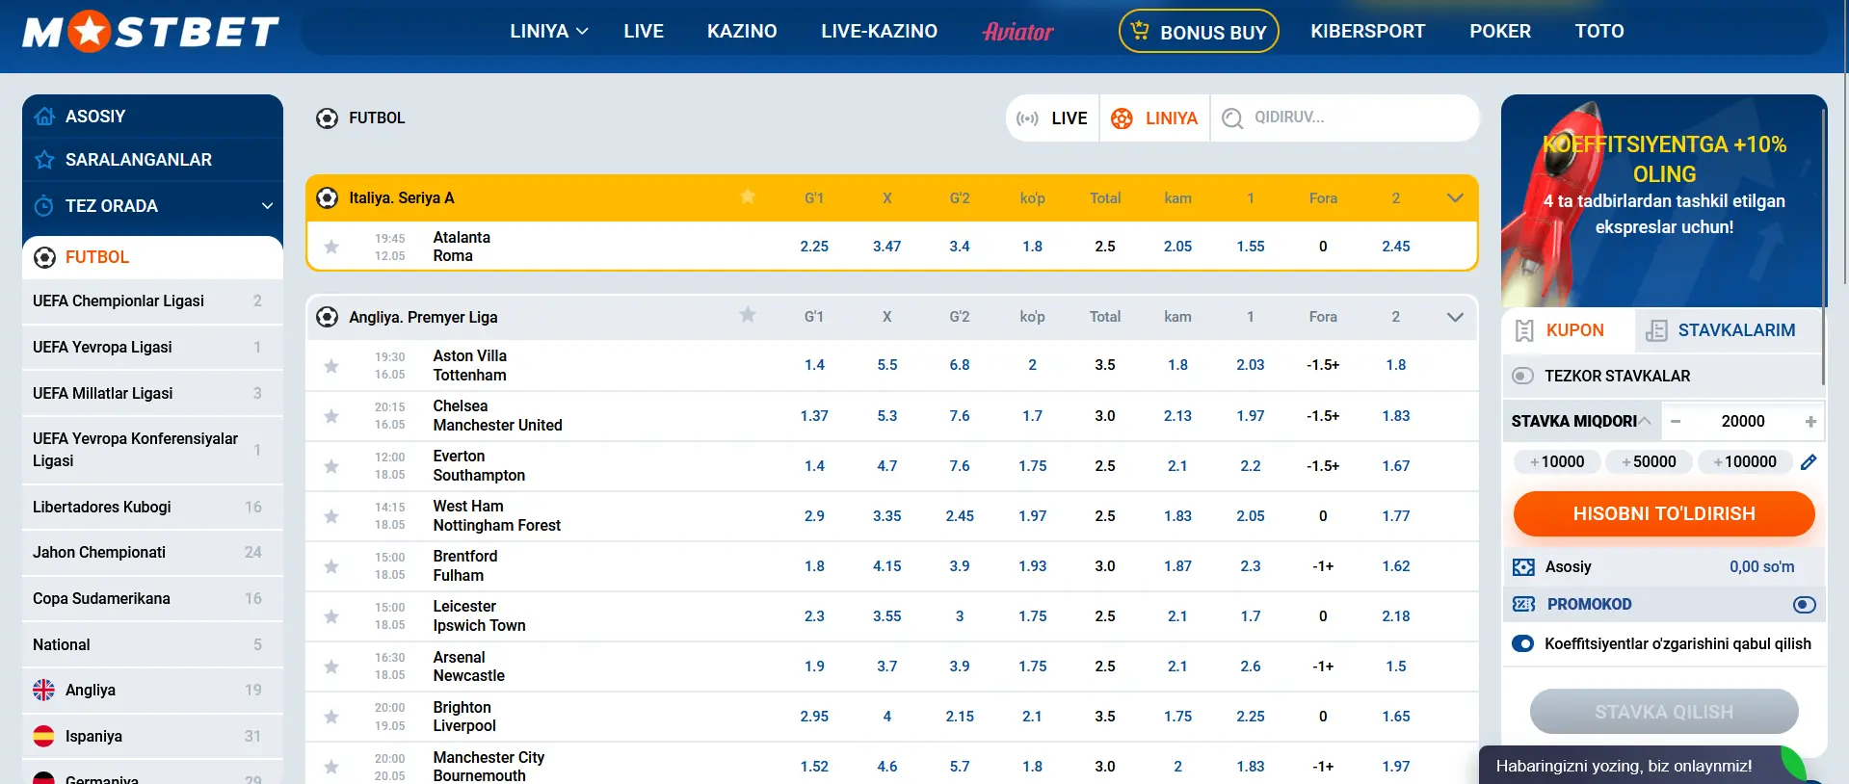1849x784 pixels.
Task: Favorite the Italiya Seriya A league star
Action: pyautogui.click(x=748, y=196)
